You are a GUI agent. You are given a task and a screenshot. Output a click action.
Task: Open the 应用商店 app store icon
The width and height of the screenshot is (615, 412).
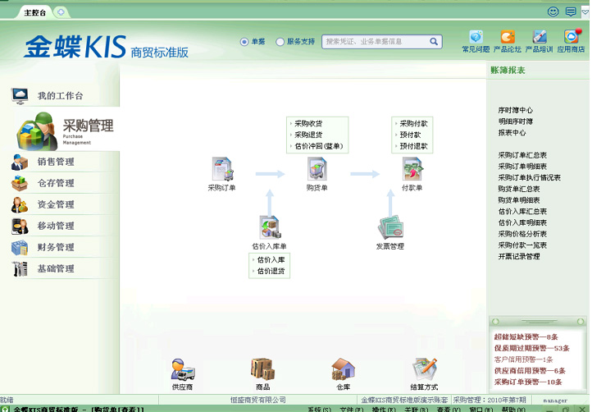point(572,37)
